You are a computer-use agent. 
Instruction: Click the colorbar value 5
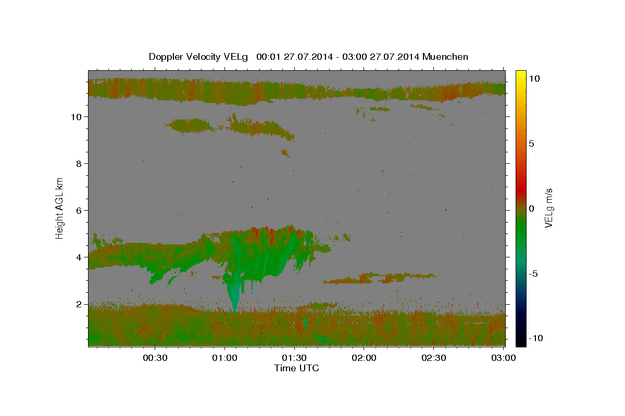tap(531, 144)
